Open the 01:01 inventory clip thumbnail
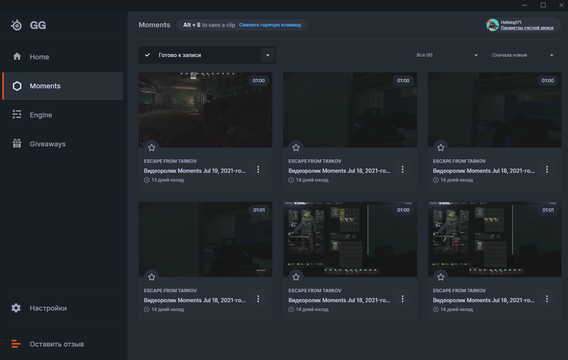568x360 pixels. click(x=495, y=239)
